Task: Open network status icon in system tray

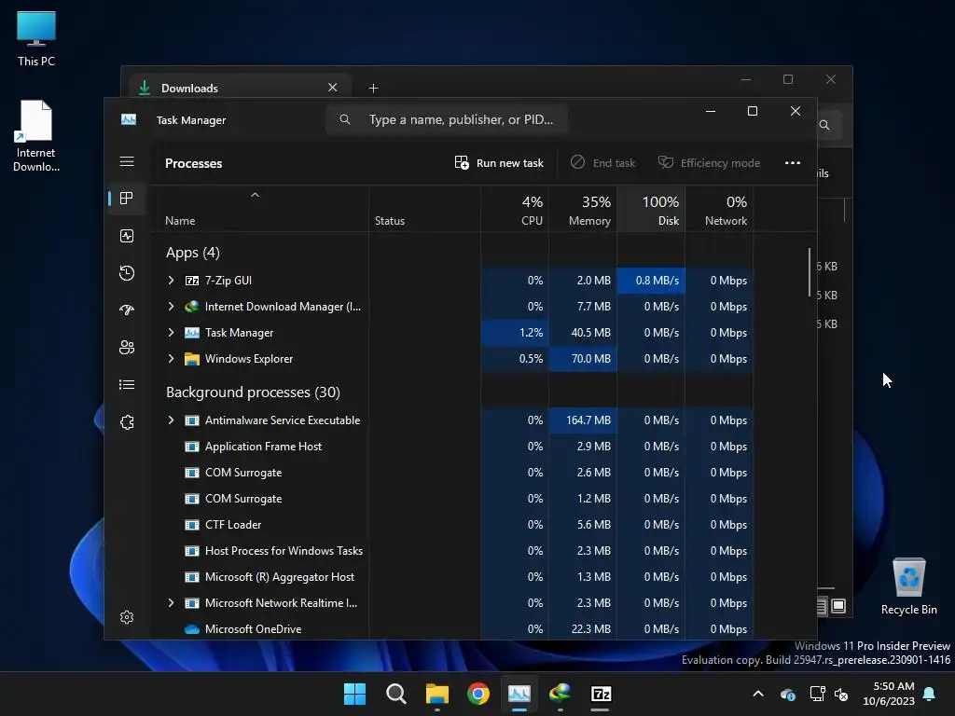Action: [x=816, y=694]
